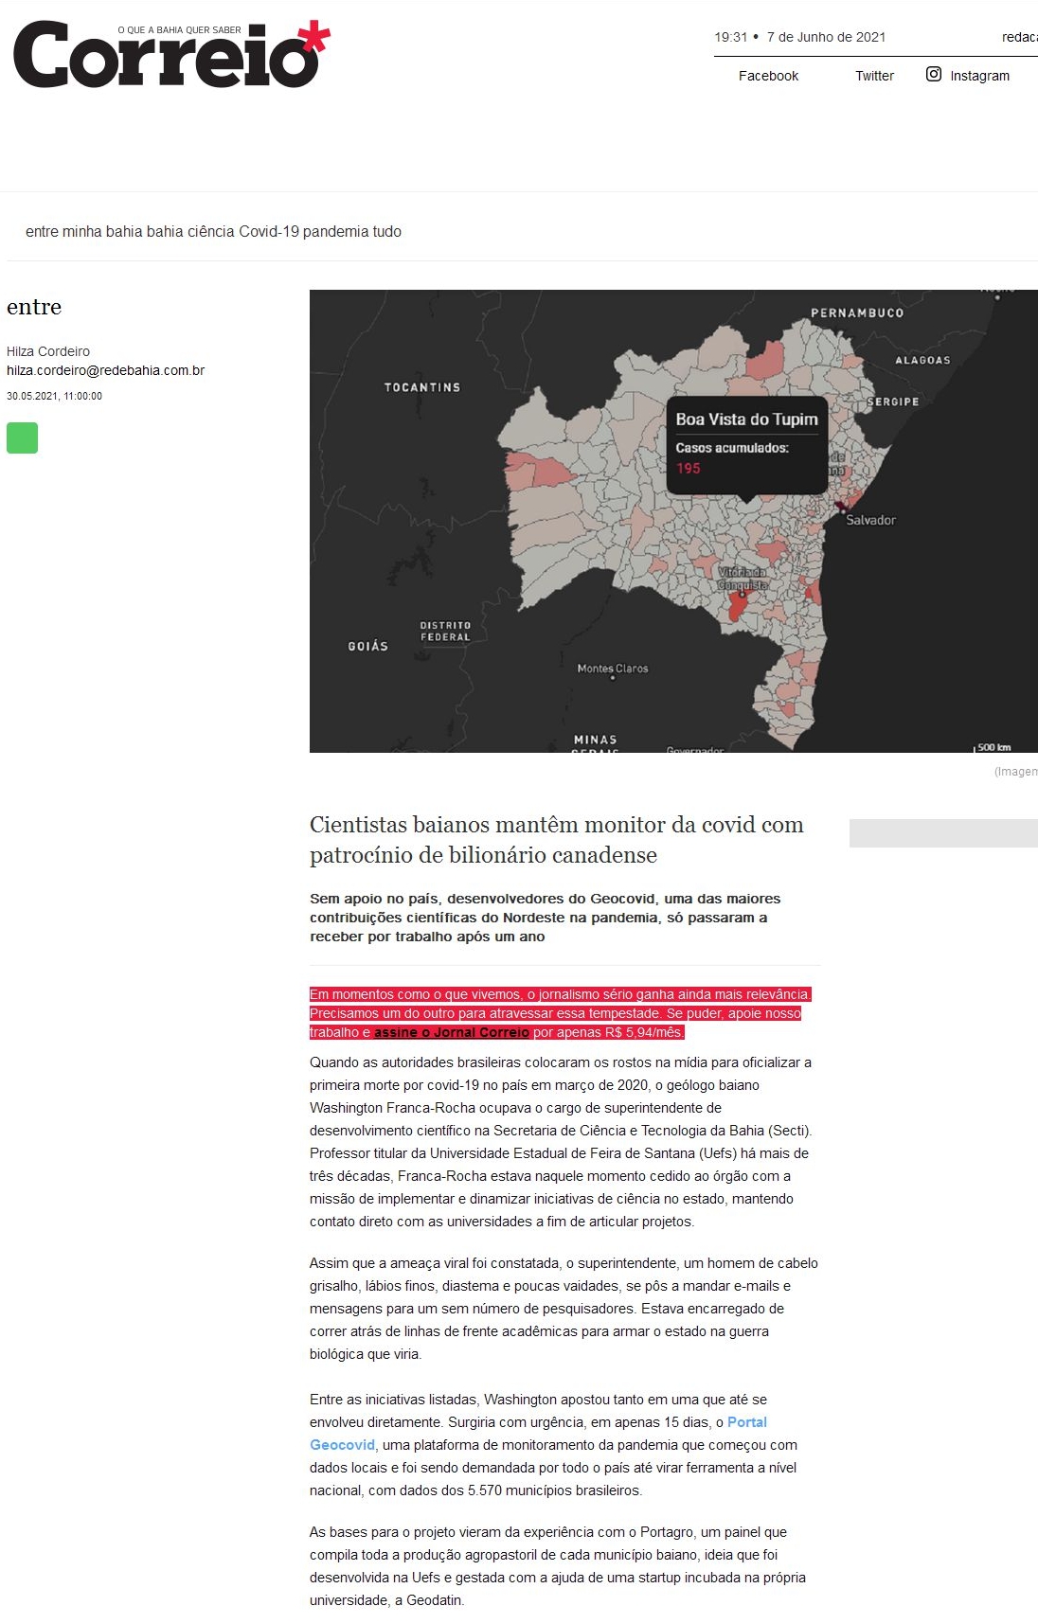Click the Instagram camera icon
The image size is (1038, 1624).
[933, 75]
